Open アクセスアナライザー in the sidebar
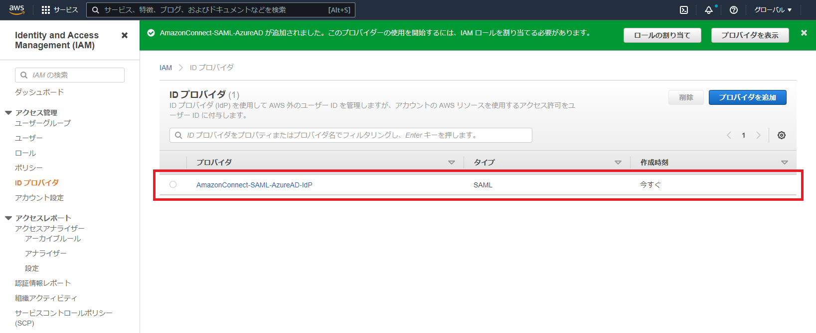The height and width of the screenshot is (333, 816). pos(50,229)
